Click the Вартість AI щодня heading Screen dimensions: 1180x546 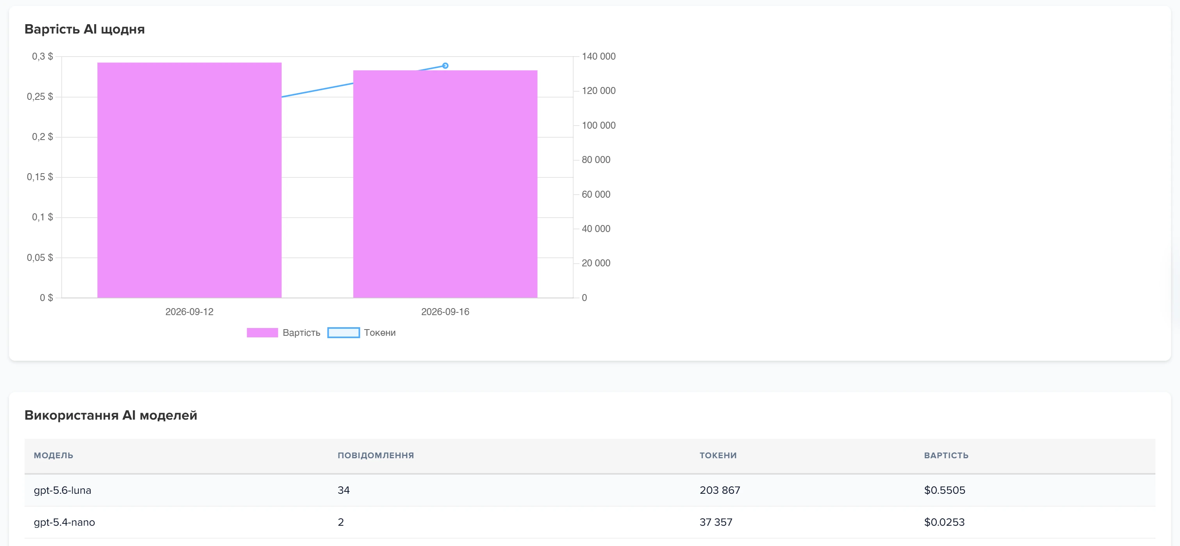tap(84, 29)
